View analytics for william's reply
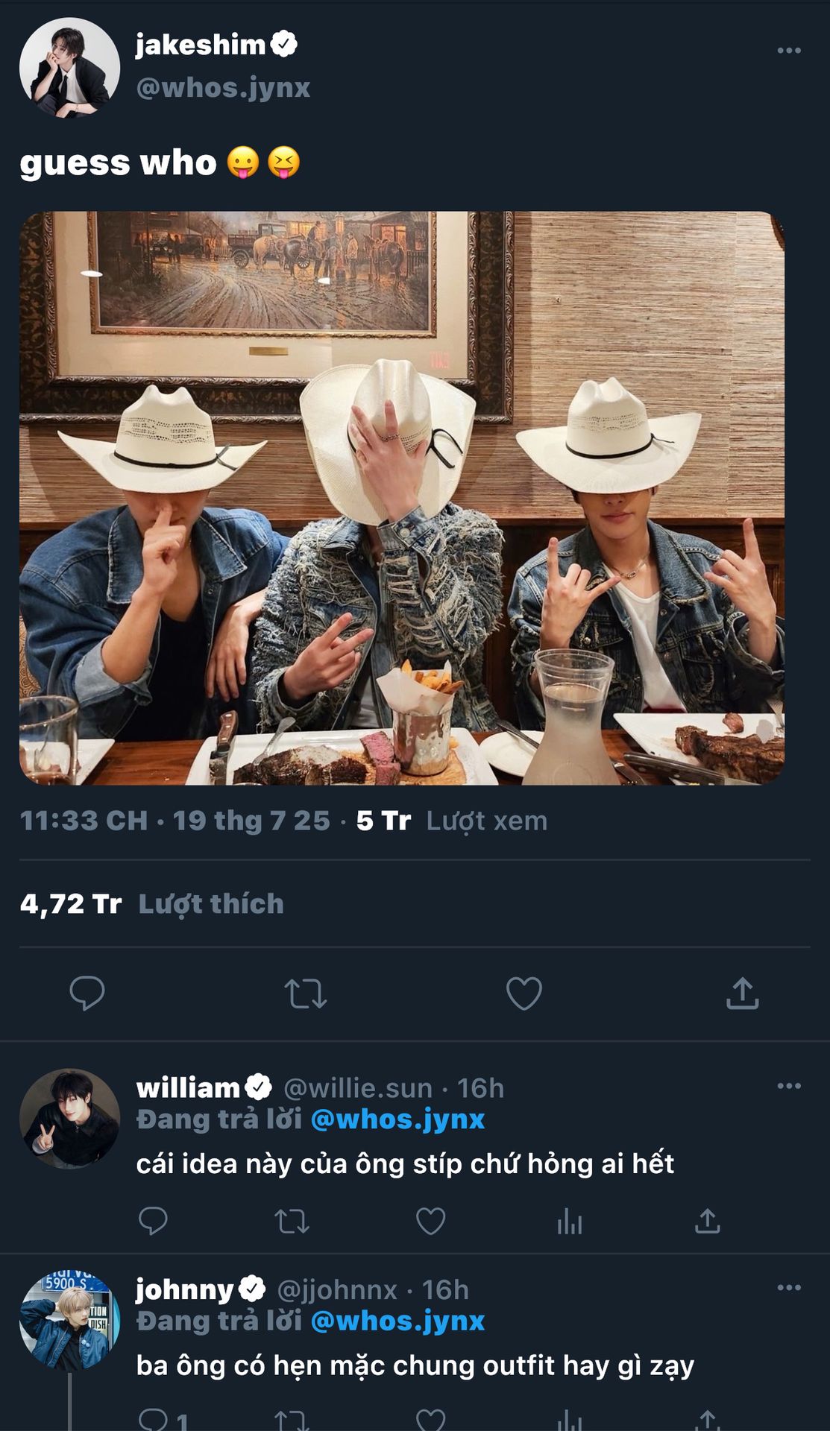 point(569,1222)
